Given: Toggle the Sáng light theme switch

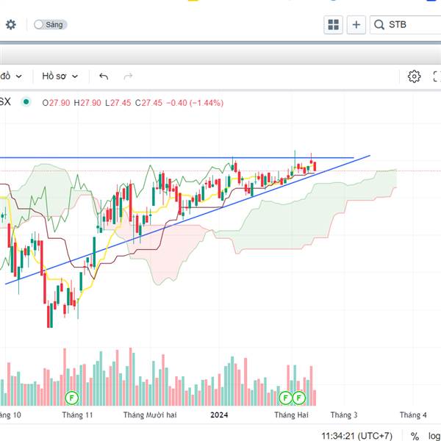Looking at the screenshot, I should click(x=50, y=24).
